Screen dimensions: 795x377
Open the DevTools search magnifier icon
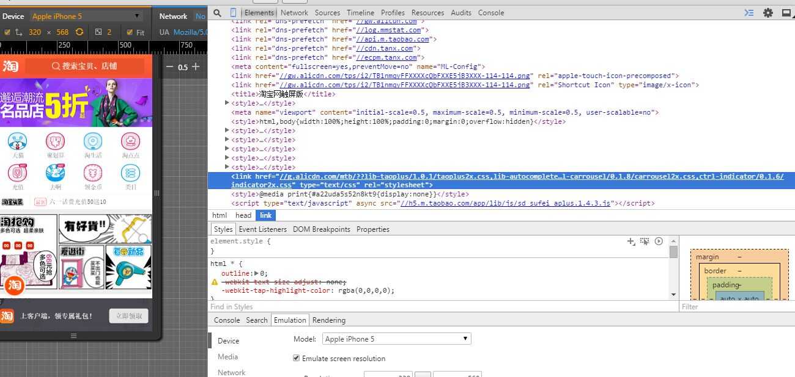(x=217, y=12)
